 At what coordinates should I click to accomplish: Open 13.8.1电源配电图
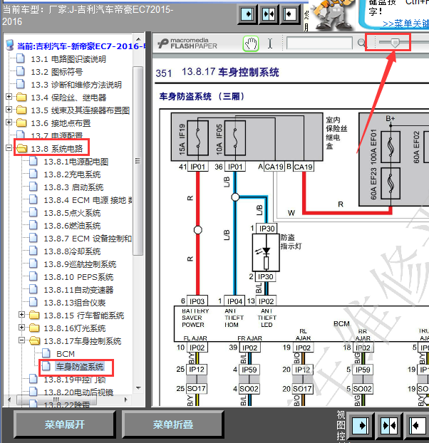pos(76,162)
